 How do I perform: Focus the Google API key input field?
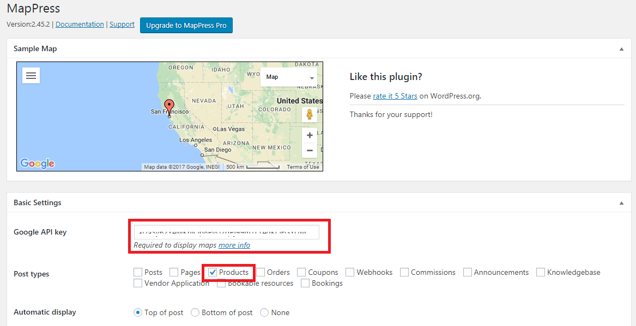[x=226, y=232]
